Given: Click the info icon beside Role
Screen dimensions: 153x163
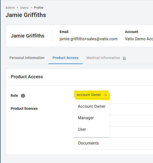Looking at the screenshot, I should 23,96.
